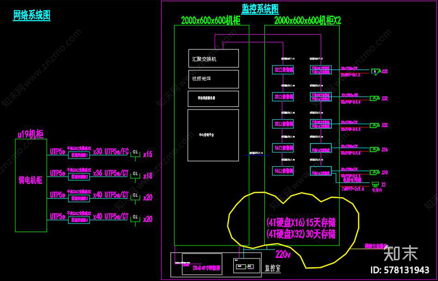Click the "(4T硬盘X16) 15天存储" note
This screenshot has height=281, width=438.
301,223
